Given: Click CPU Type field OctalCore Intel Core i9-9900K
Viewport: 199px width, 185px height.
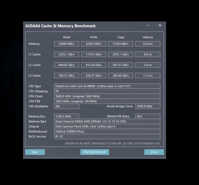Looking at the screenshot, I should [x=107, y=86].
